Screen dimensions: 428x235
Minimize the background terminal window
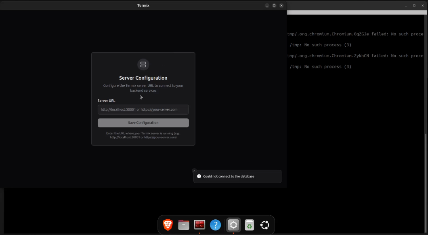point(407,6)
